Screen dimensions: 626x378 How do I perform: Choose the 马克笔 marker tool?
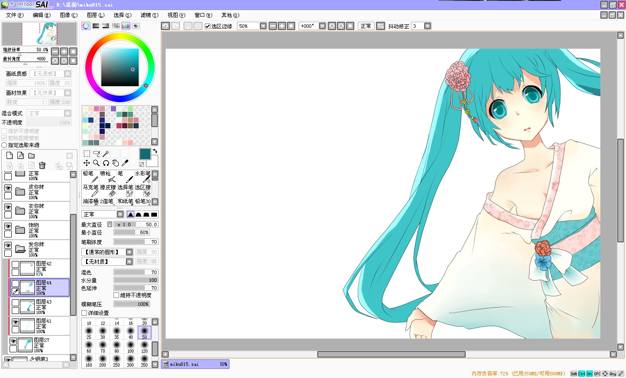90,191
